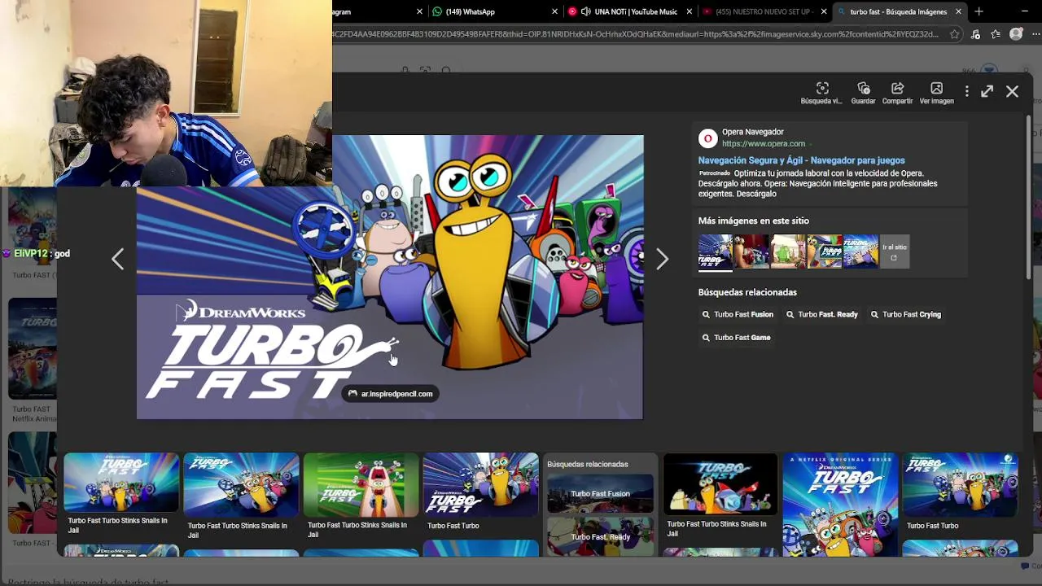
Task: Select fourth site thumbnail under Más imágenes
Action: [x=824, y=251]
